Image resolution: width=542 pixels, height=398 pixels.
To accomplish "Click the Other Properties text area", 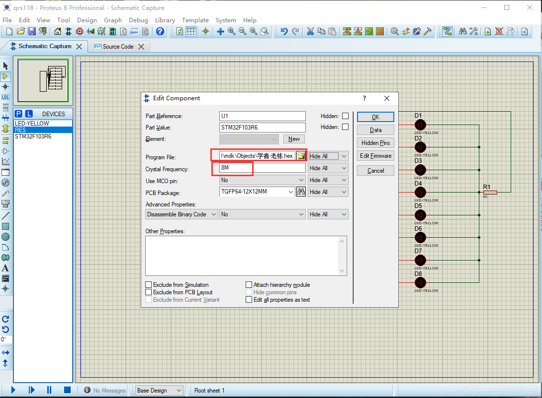I will click(x=246, y=256).
